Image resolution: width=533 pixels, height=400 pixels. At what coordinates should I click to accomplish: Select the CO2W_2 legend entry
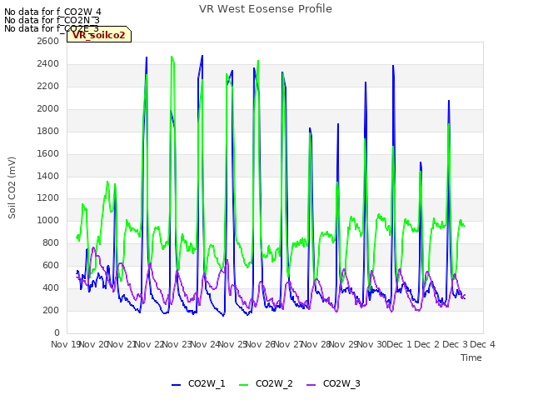[x=266, y=383]
